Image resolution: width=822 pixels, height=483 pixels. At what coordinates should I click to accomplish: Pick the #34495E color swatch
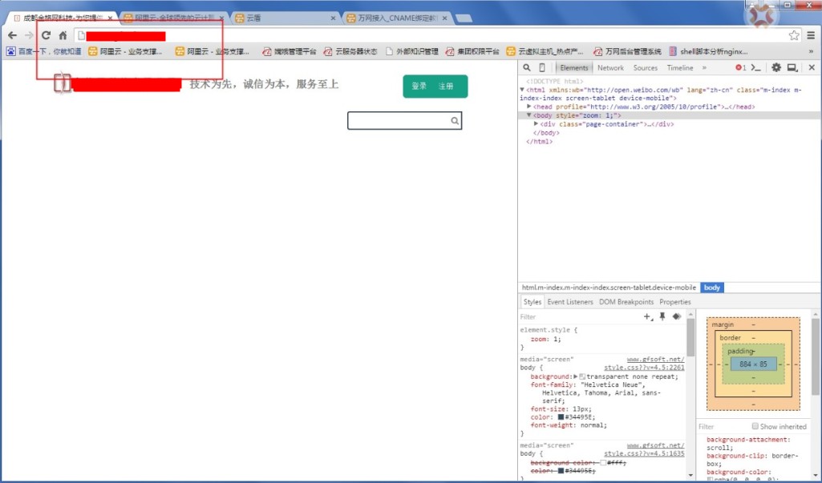pos(561,417)
